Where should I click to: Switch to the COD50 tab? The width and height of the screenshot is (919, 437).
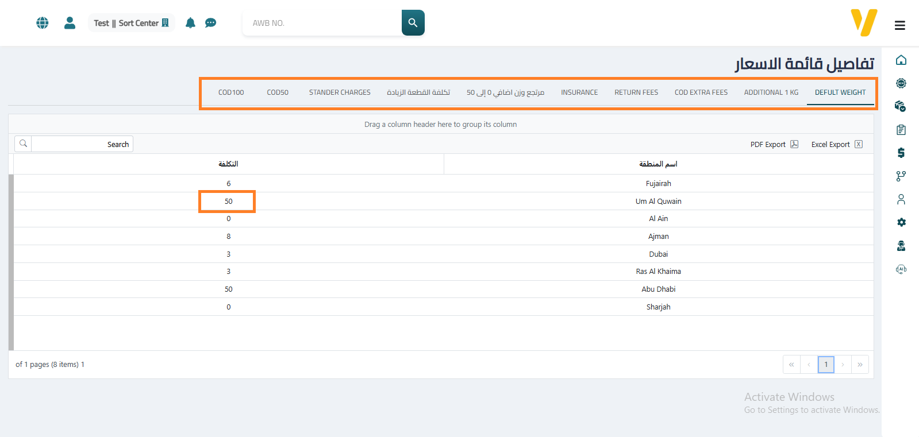[278, 92]
